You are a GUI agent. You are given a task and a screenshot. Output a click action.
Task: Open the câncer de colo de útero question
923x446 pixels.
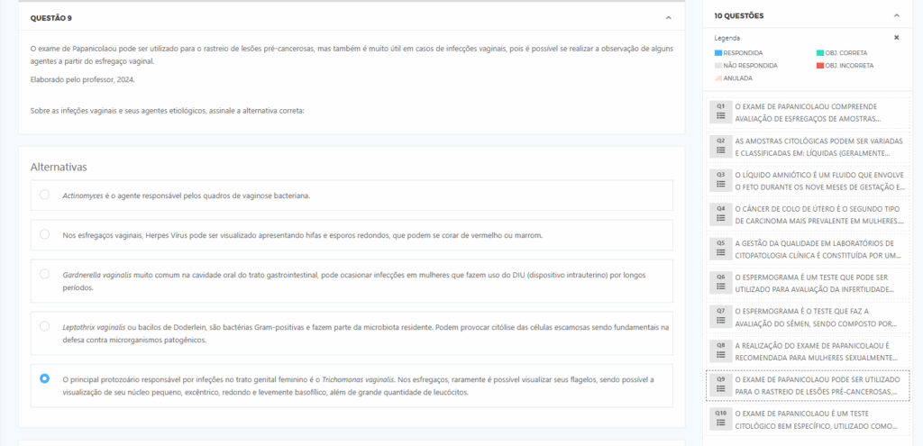pos(818,214)
